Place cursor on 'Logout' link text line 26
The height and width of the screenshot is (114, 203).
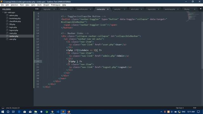tap(122, 67)
